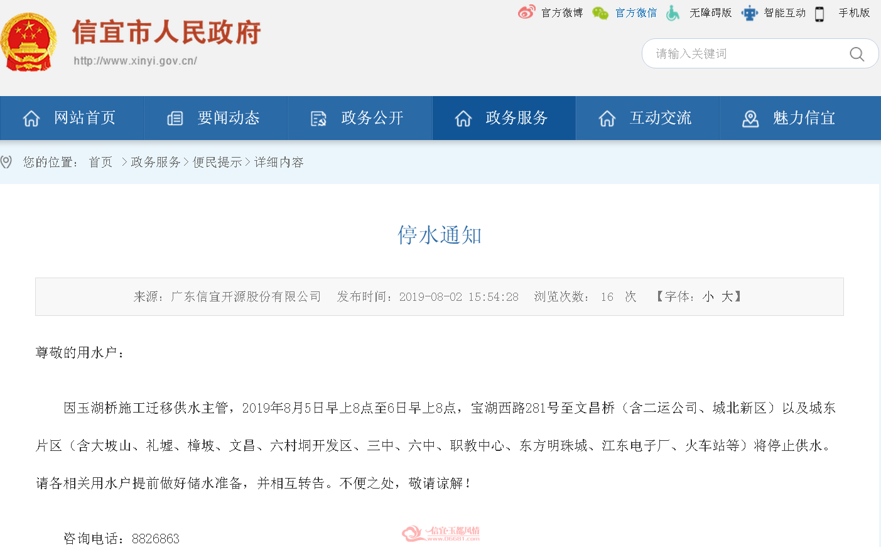This screenshot has height=547, width=881.
Task: Click the accessibility wheelchair icon
Action: coord(673,13)
